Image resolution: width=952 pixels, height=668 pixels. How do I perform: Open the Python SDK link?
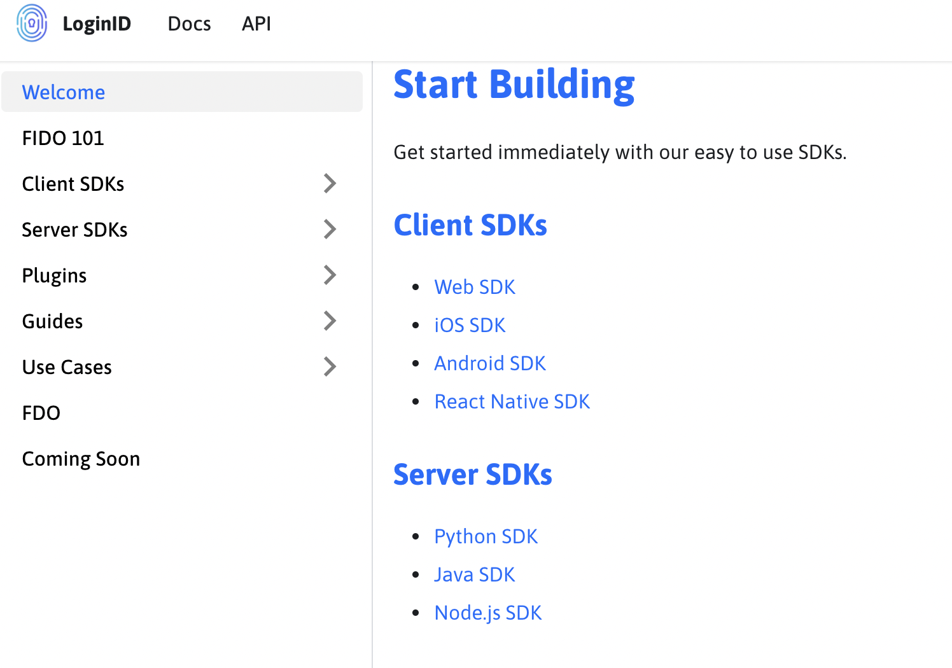click(486, 536)
